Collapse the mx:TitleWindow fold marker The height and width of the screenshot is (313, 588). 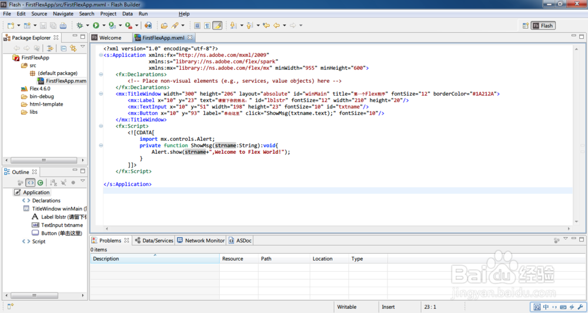101,93
